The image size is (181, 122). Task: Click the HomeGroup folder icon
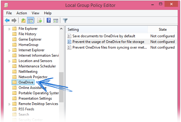click(14, 45)
